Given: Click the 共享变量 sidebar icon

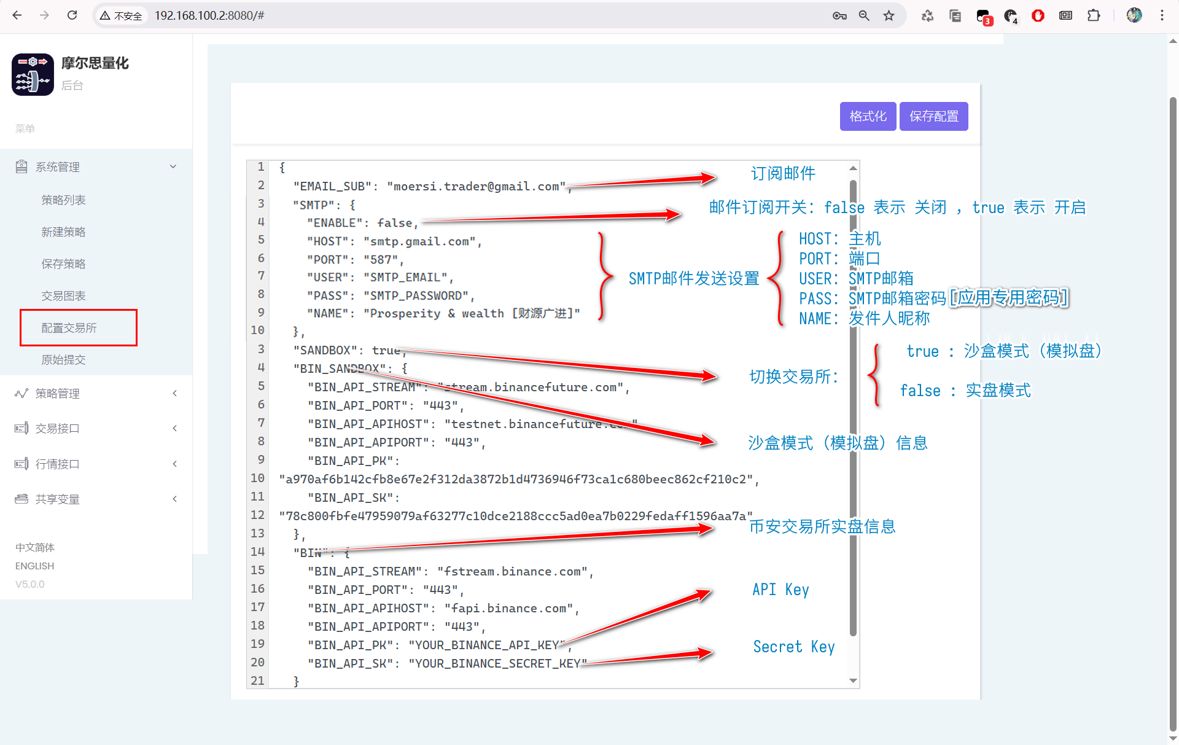Looking at the screenshot, I should pyautogui.click(x=21, y=499).
